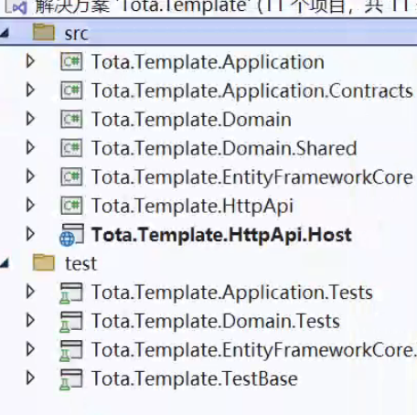Expand the Tota.Template.Application.Contracts project
Screen dimensions: 417x415
pyautogui.click(x=30, y=90)
